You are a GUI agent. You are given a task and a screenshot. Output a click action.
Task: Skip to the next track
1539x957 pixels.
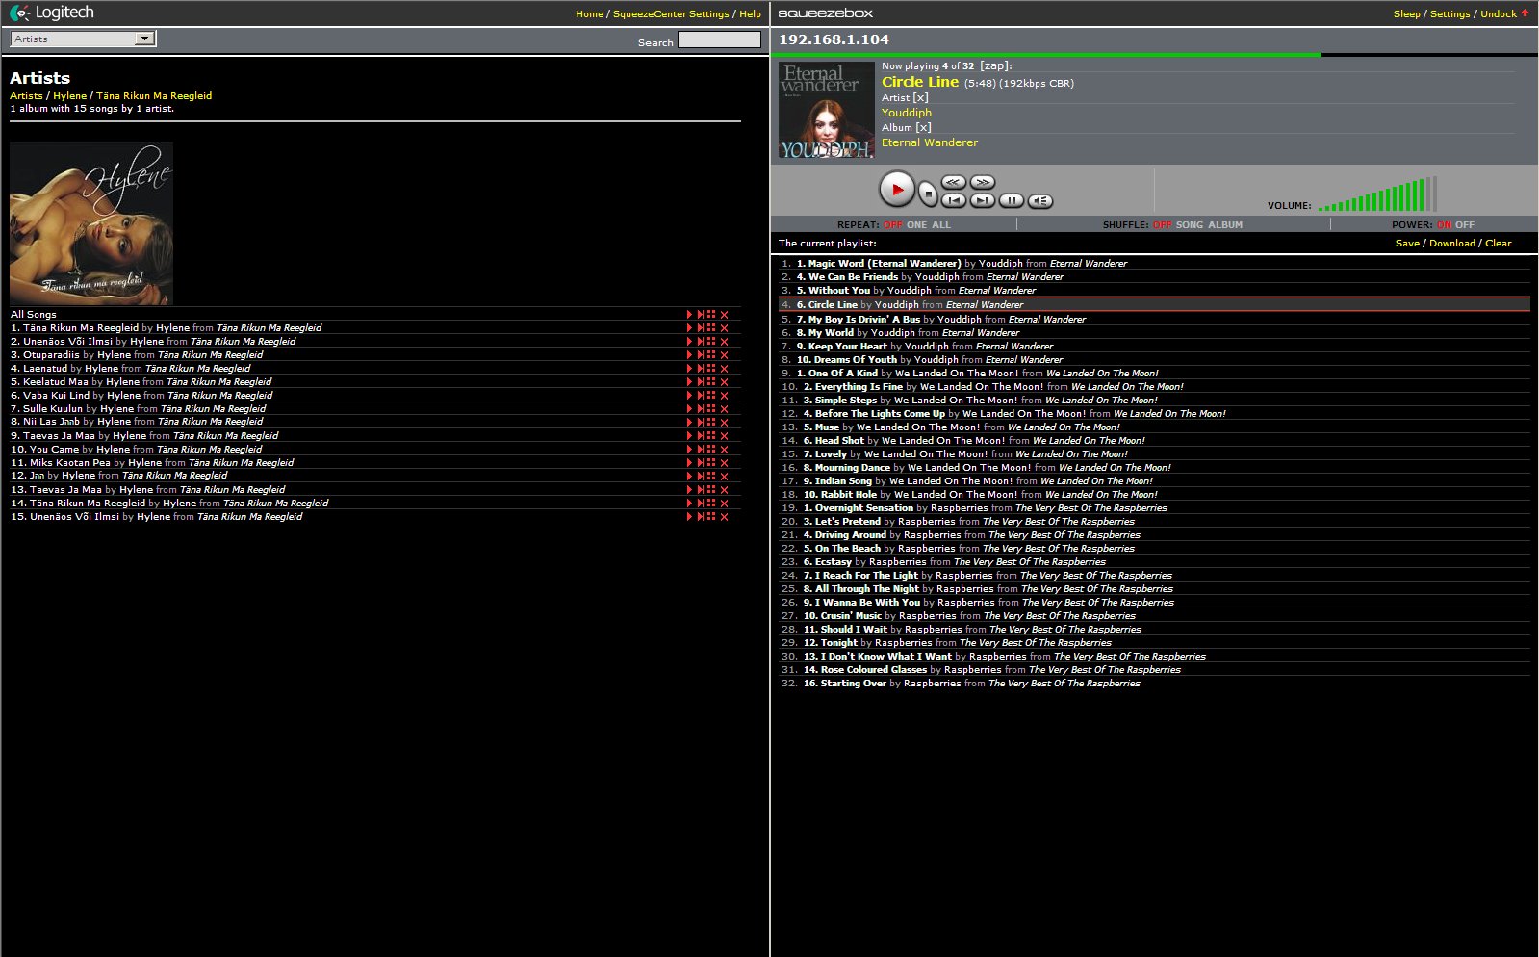pos(982,200)
